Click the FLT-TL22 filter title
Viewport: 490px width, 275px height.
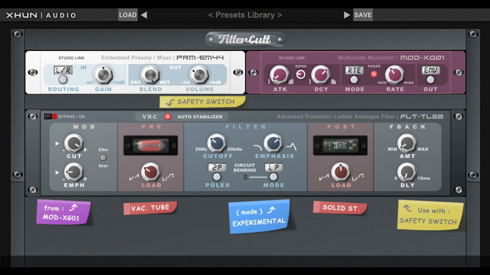pos(422,116)
